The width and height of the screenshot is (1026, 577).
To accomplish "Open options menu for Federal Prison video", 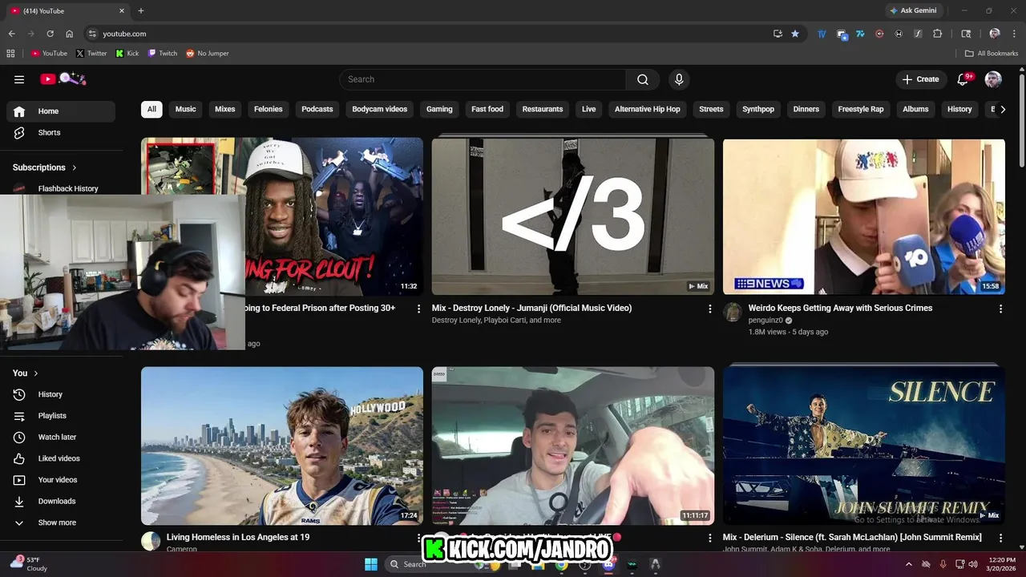I will coord(418,309).
